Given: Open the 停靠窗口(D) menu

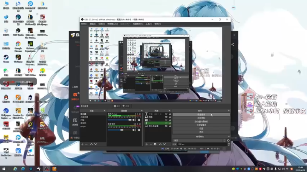Looking at the screenshot, I should click(112, 24).
